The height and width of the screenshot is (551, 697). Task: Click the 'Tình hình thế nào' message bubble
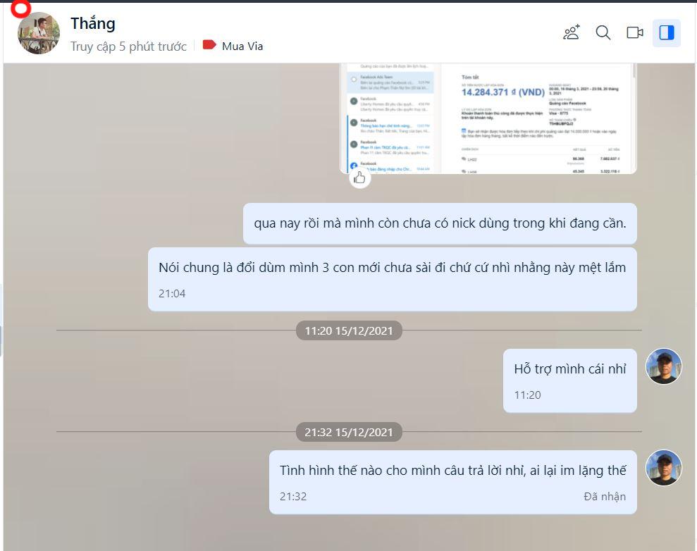point(453,482)
